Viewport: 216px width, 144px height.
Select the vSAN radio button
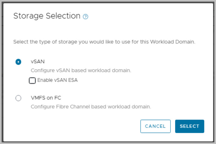[x=18, y=62]
